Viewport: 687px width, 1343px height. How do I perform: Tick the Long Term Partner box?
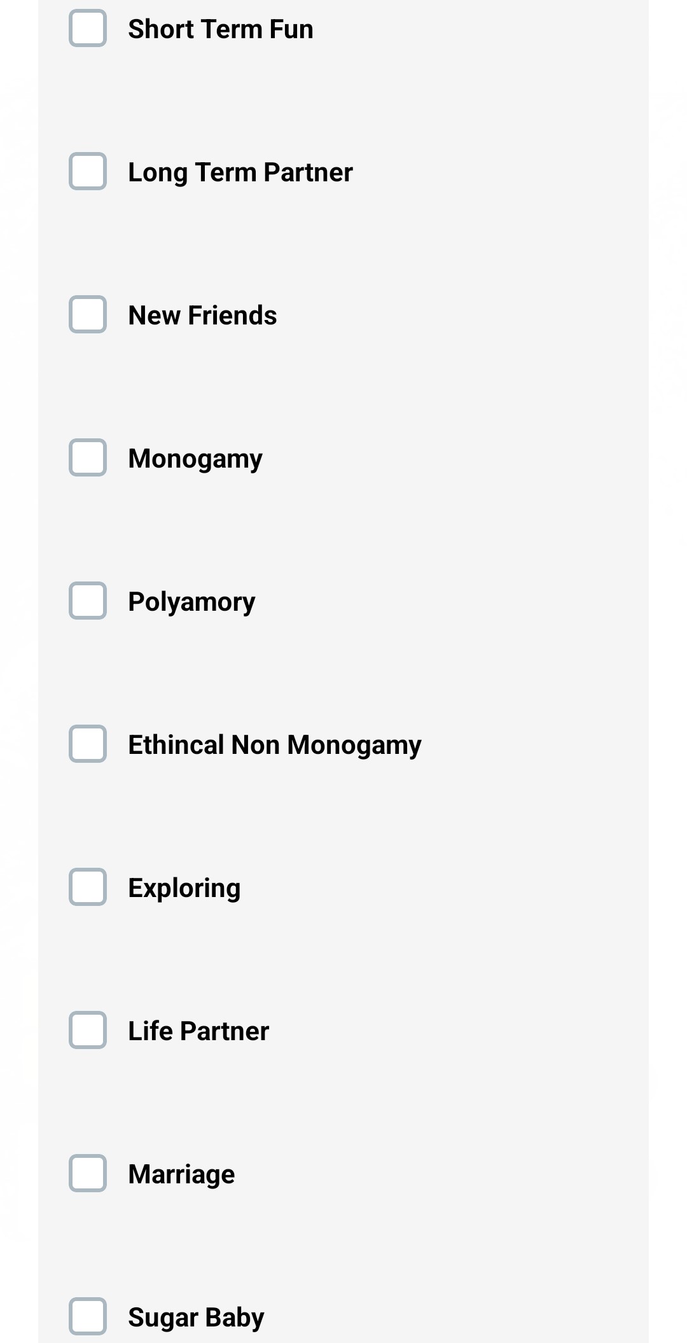click(x=88, y=172)
